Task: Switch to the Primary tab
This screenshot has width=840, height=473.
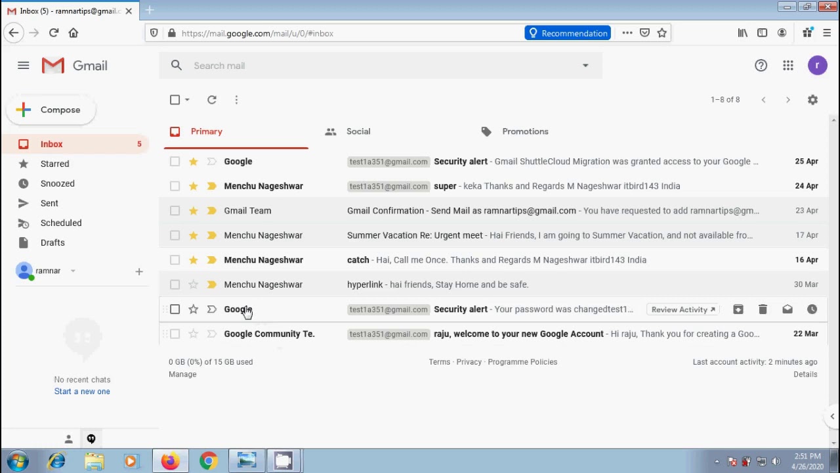Action: (x=236, y=131)
